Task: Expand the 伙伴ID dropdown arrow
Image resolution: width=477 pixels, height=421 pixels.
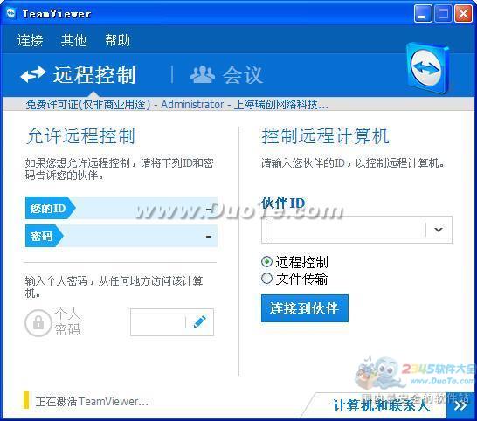Action: [439, 230]
